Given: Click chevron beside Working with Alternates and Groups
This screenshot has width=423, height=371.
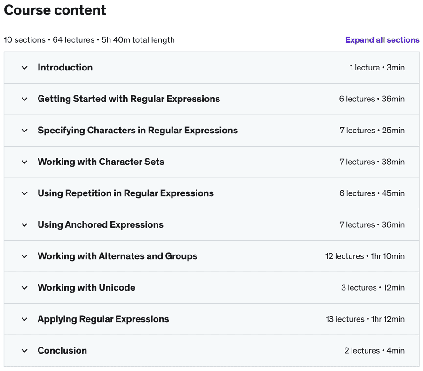Looking at the screenshot, I should pos(24,256).
